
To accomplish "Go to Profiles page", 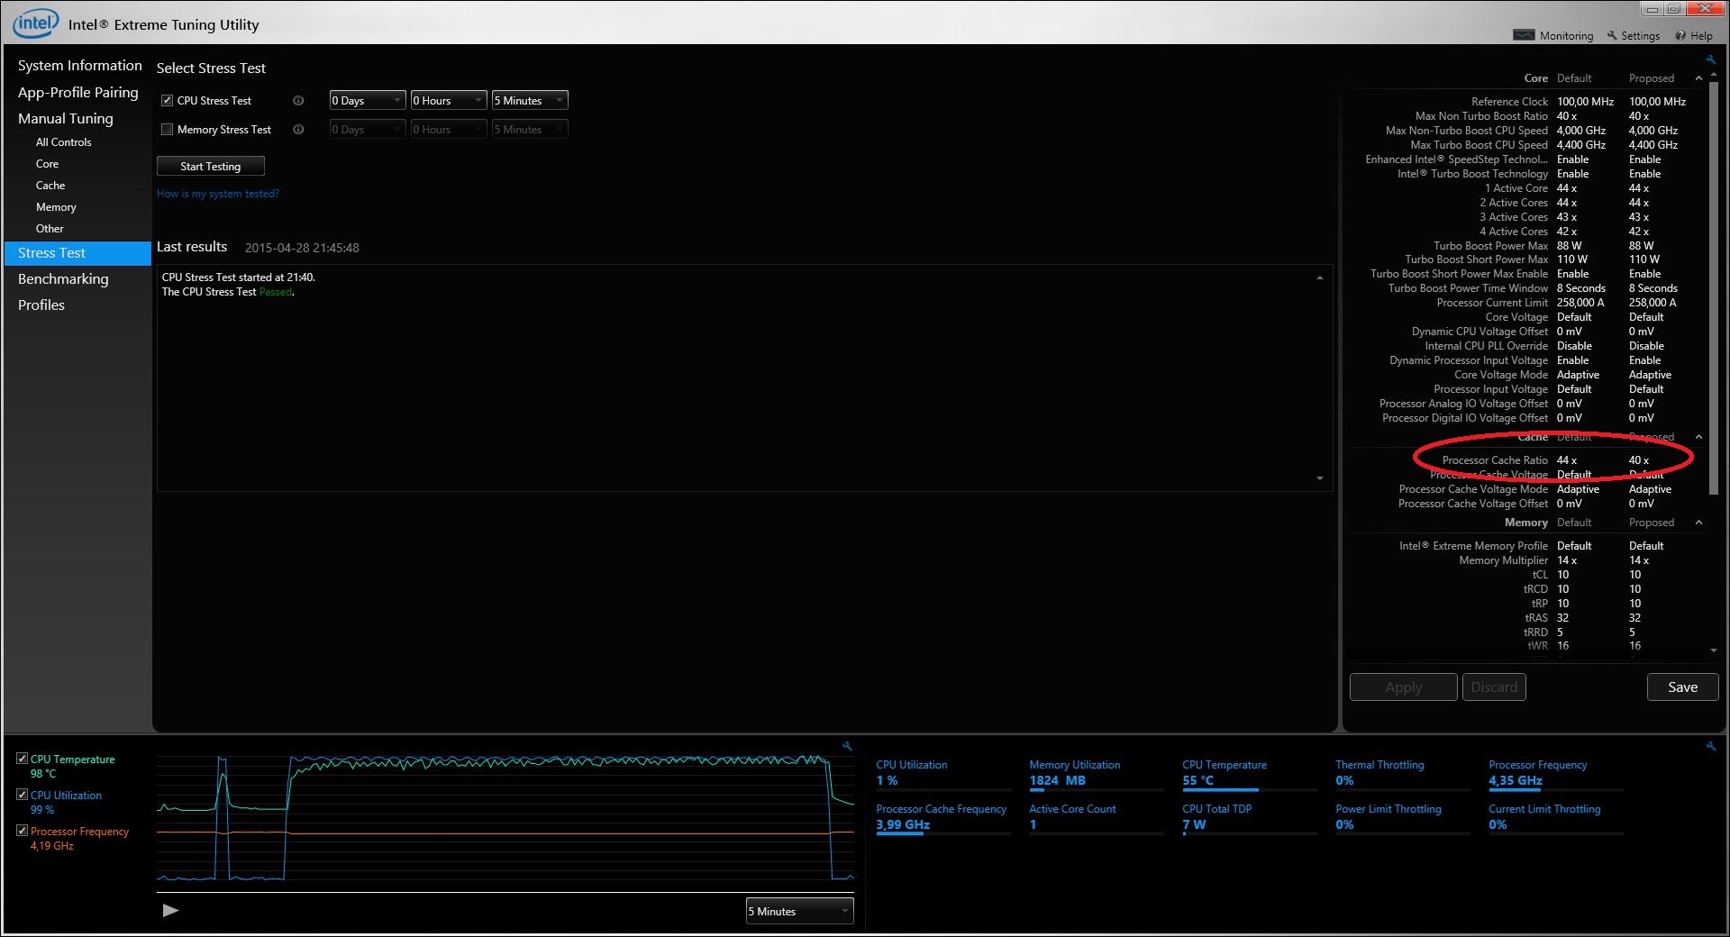I will (41, 305).
